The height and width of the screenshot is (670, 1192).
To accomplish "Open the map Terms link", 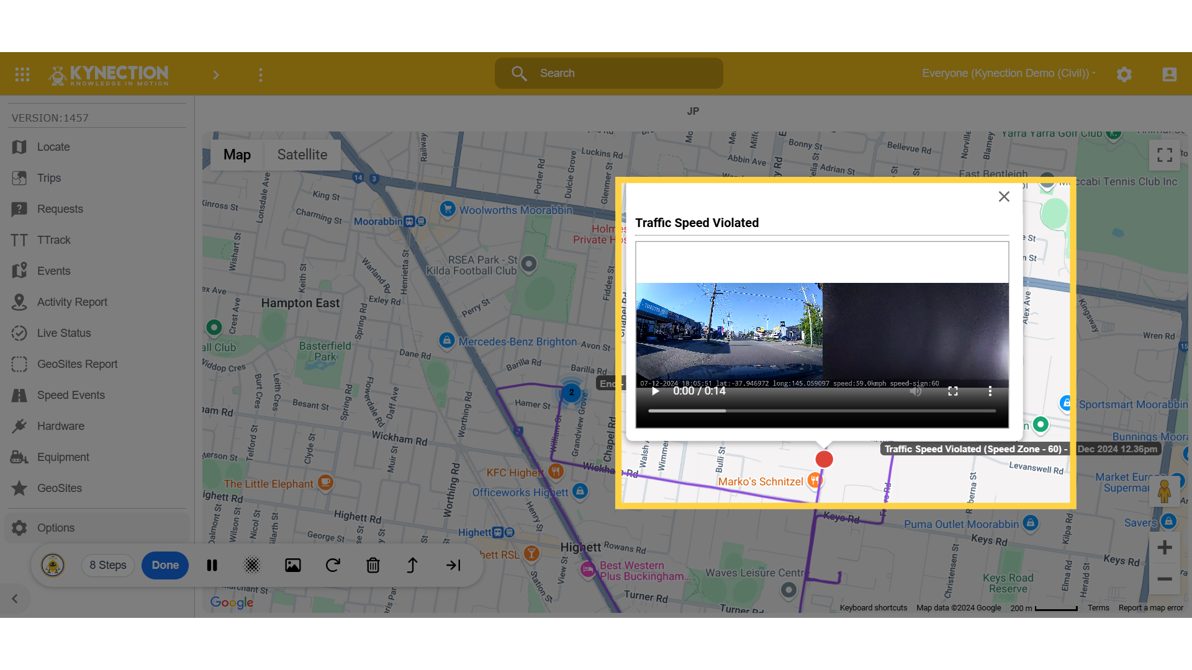I will (1098, 608).
